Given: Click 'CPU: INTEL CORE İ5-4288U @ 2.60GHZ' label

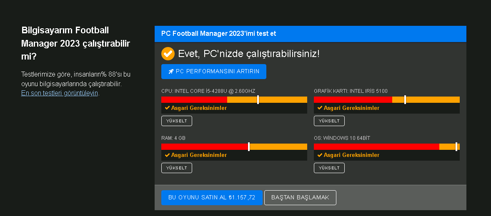Looking at the screenshot, I should tap(208, 91).
